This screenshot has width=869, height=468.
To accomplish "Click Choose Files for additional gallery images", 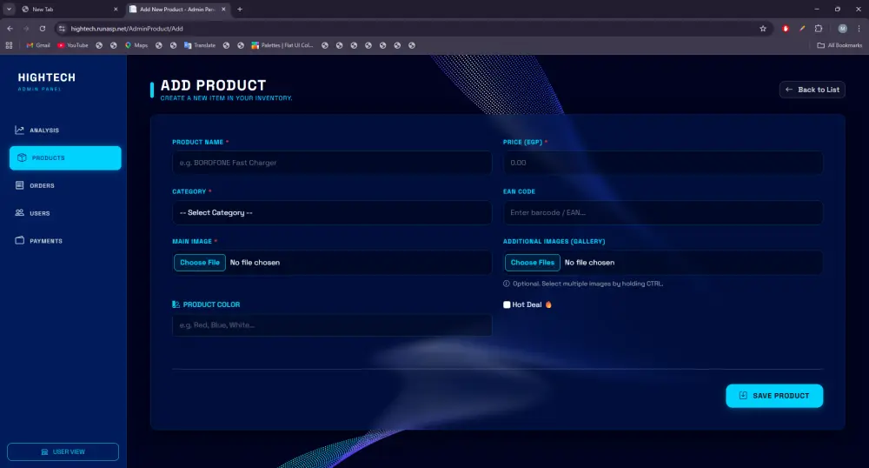I will pyautogui.click(x=532, y=263).
